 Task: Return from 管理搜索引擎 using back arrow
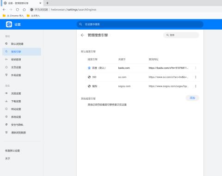82,35
